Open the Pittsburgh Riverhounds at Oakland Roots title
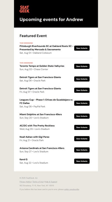 click(47, 48)
